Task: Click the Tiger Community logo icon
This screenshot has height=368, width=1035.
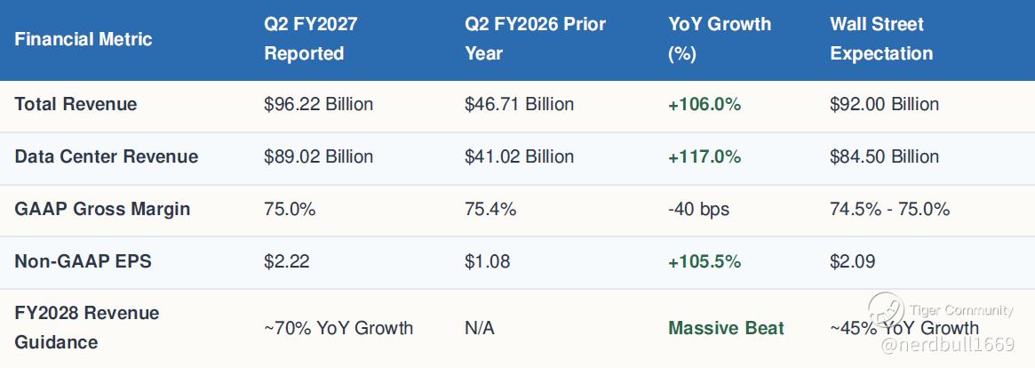Action: click(886, 310)
